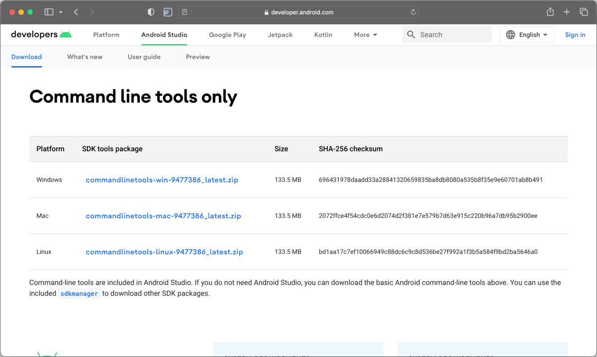
Task: Switch to the What's new tab
Action: (x=85, y=57)
